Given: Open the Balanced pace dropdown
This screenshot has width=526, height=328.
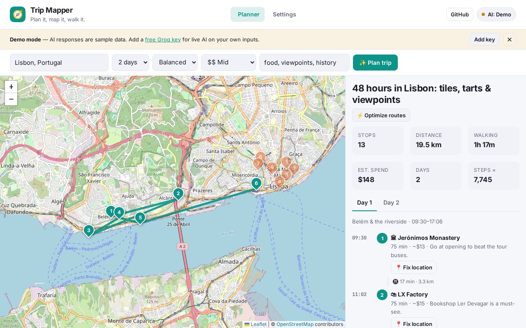Looking at the screenshot, I should pyautogui.click(x=175, y=62).
